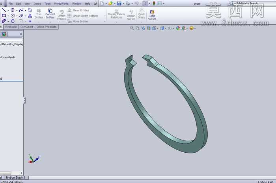Click the Undo icon
The width and height of the screenshot is (276, 183).
pos(136,3)
